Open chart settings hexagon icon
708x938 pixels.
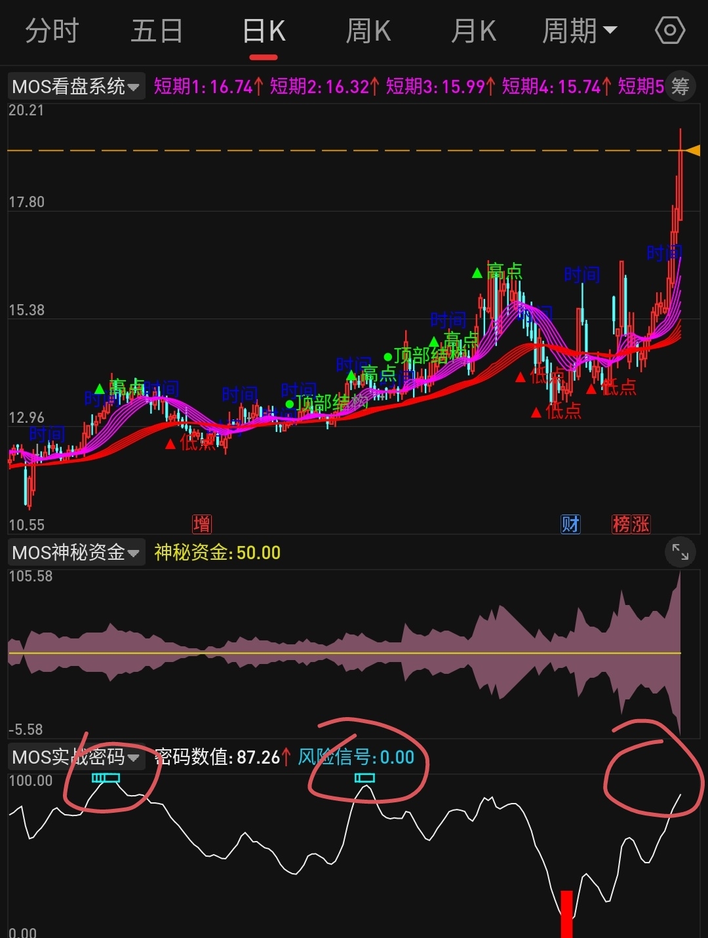(x=670, y=31)
